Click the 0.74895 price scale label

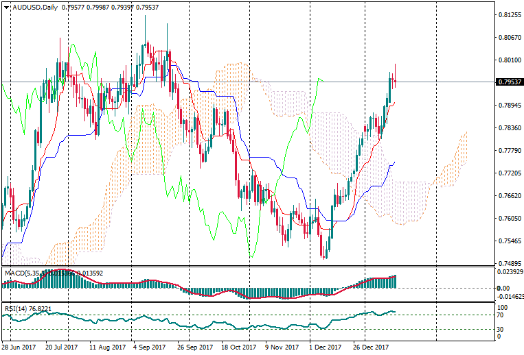pos(509,263)
